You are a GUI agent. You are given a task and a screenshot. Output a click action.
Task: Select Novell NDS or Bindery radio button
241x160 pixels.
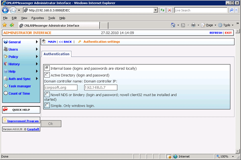pyautogui.click(x=47, y=94)
